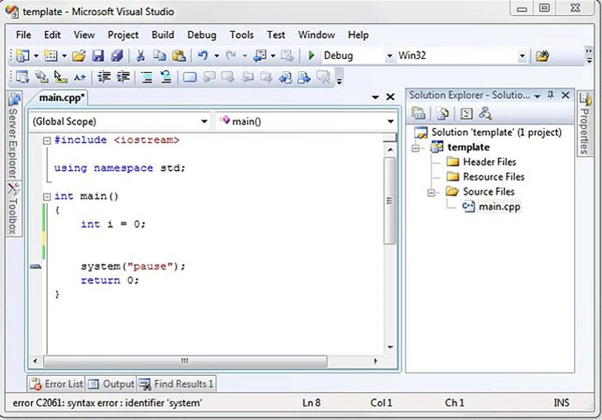Click the editor scroll down arrow
The height and width of the screenshot is (420, 602).
[390, 347]
